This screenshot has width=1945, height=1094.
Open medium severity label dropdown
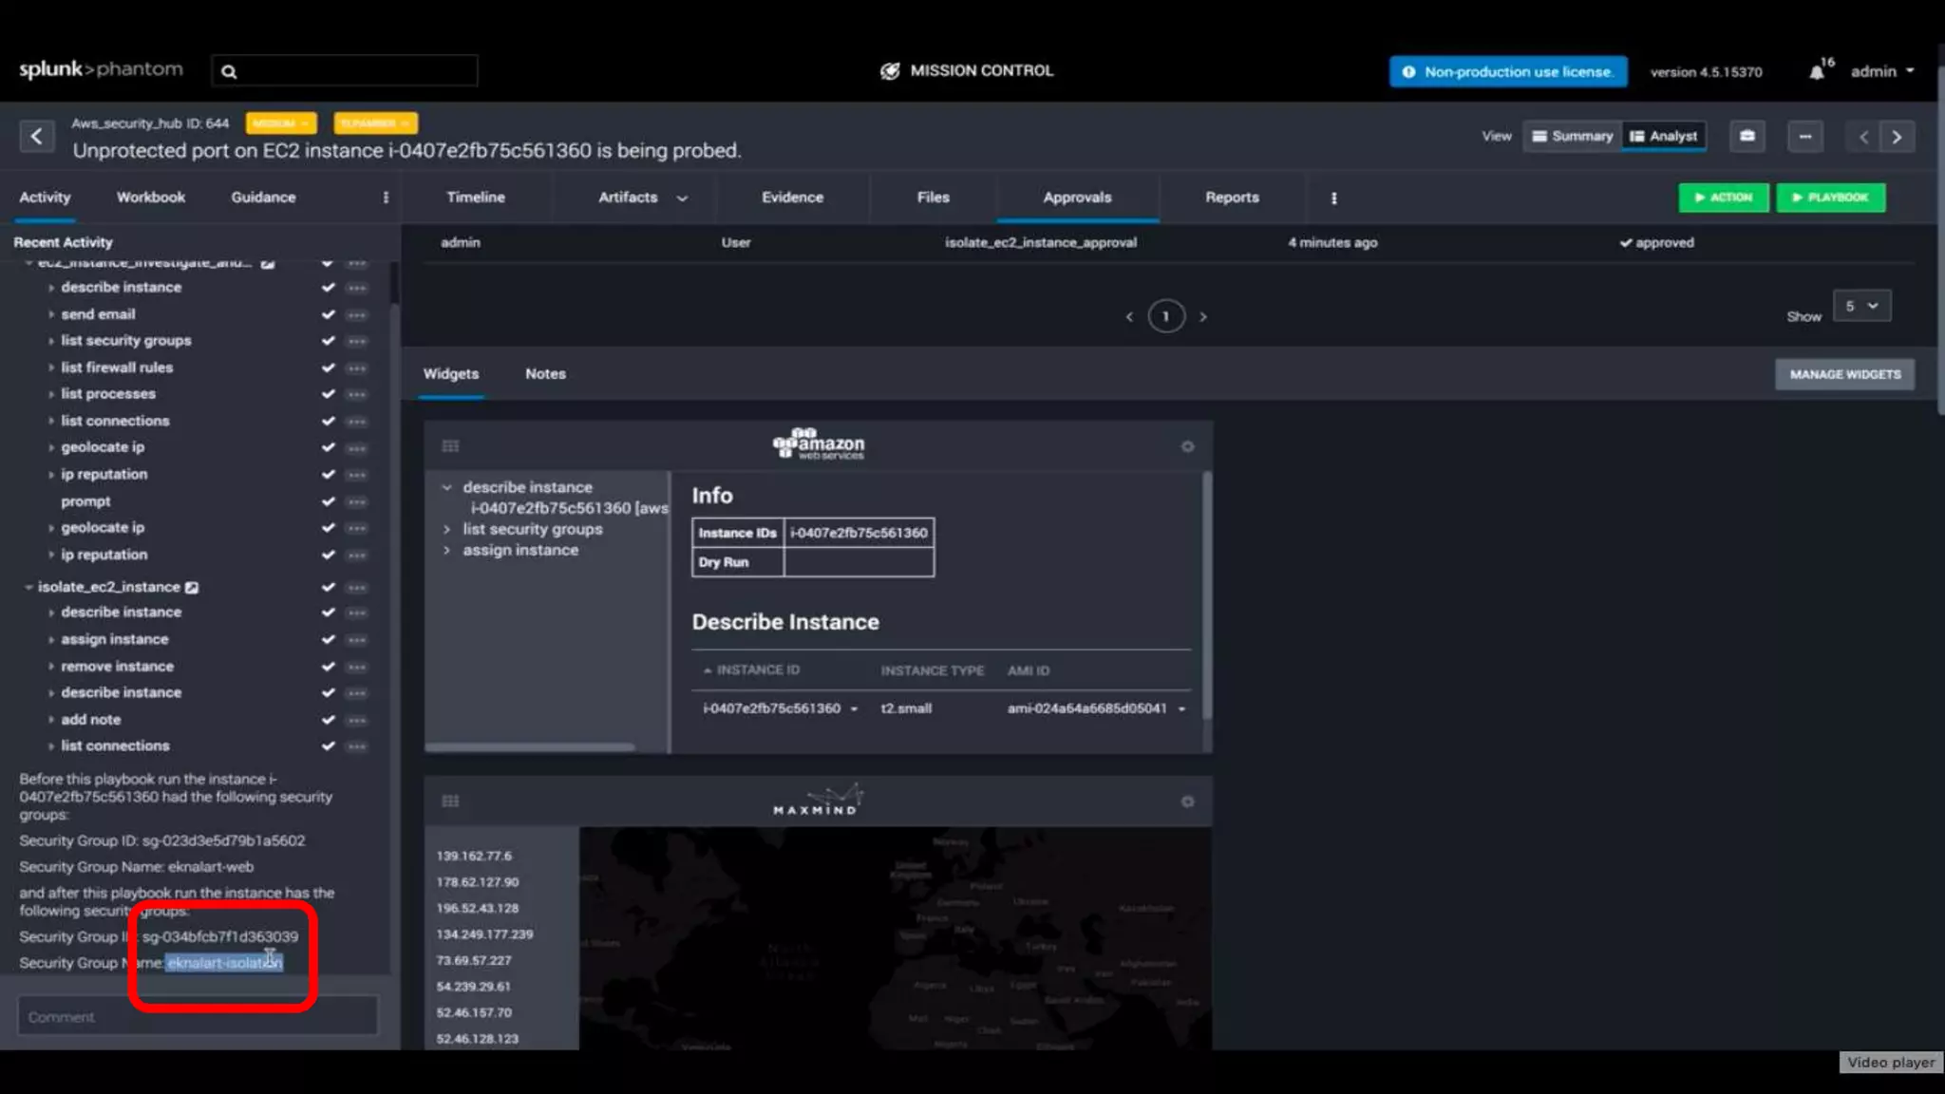coord(280,123)
